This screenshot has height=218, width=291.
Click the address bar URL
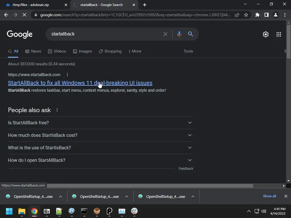135,15
